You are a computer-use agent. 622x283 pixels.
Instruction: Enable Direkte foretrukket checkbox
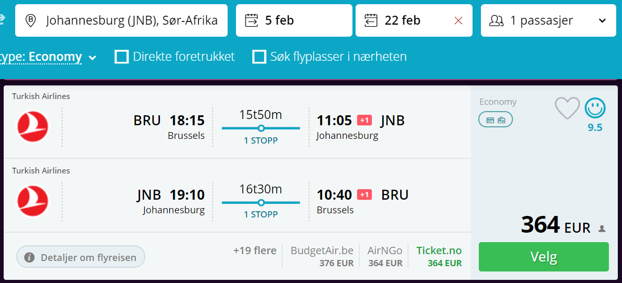(x=121, y=57)
